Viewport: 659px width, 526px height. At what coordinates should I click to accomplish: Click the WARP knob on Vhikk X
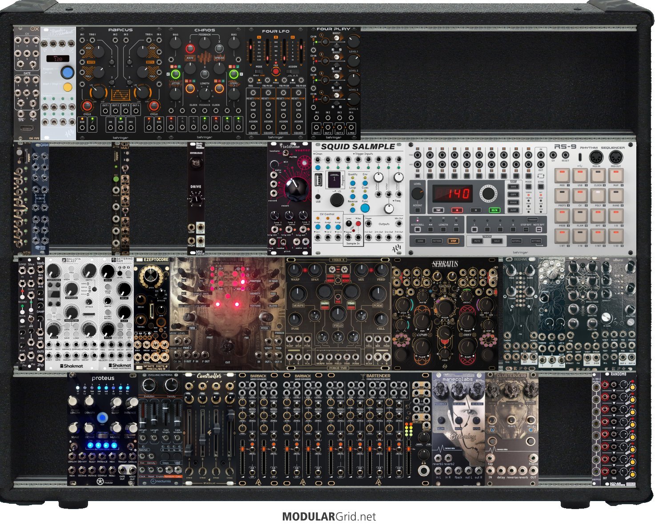pos(295,270)
